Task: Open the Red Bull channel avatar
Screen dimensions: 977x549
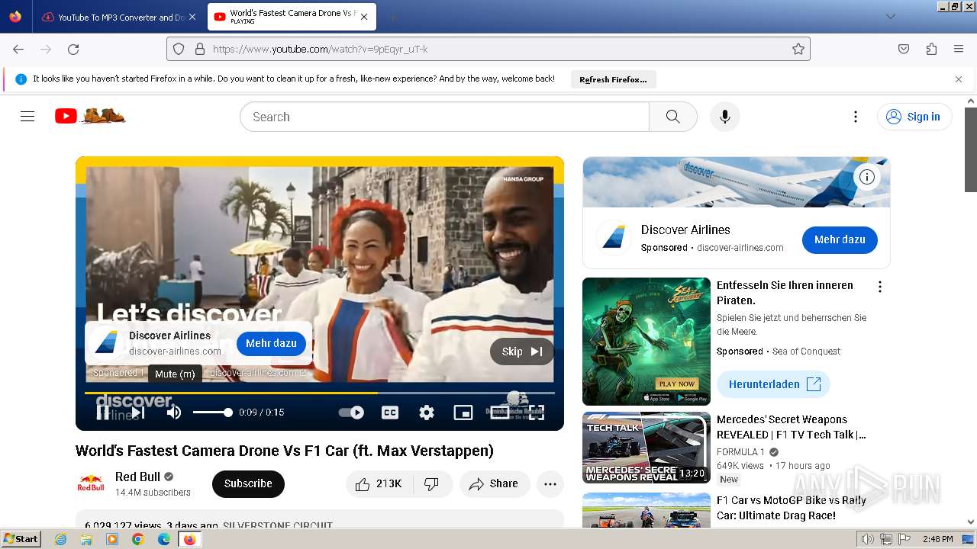Action: (x=91, y=483)
